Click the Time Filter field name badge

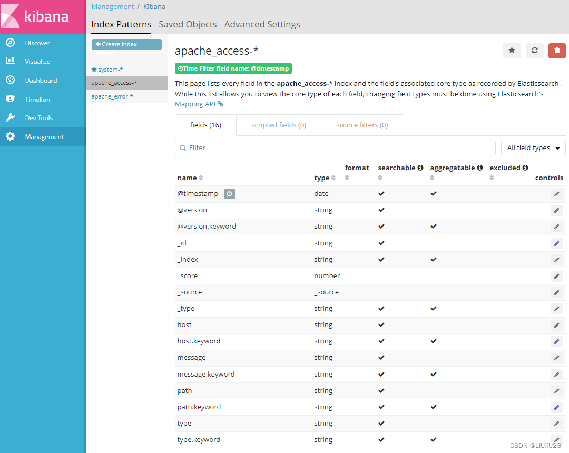tap(233, 68)
